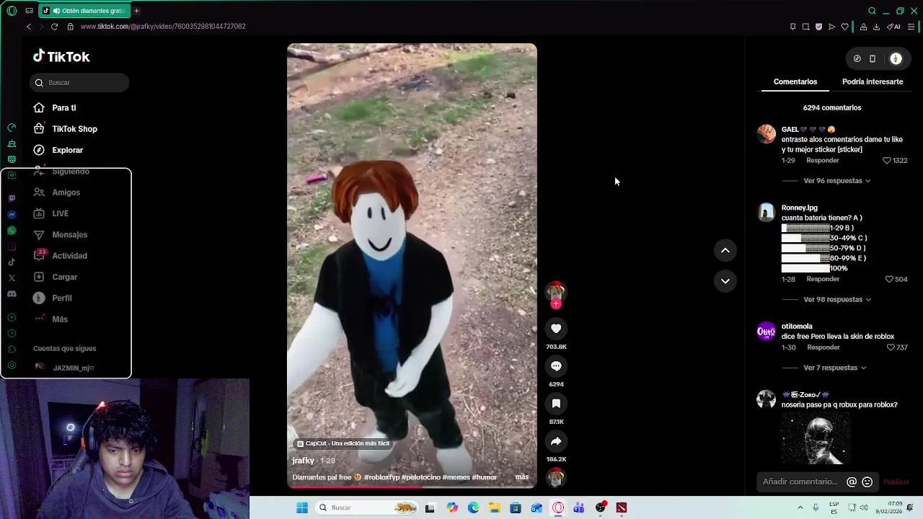Click Añadir comentario input field
Viewport: 923px width, 519px height.
[x=800, y=482]
